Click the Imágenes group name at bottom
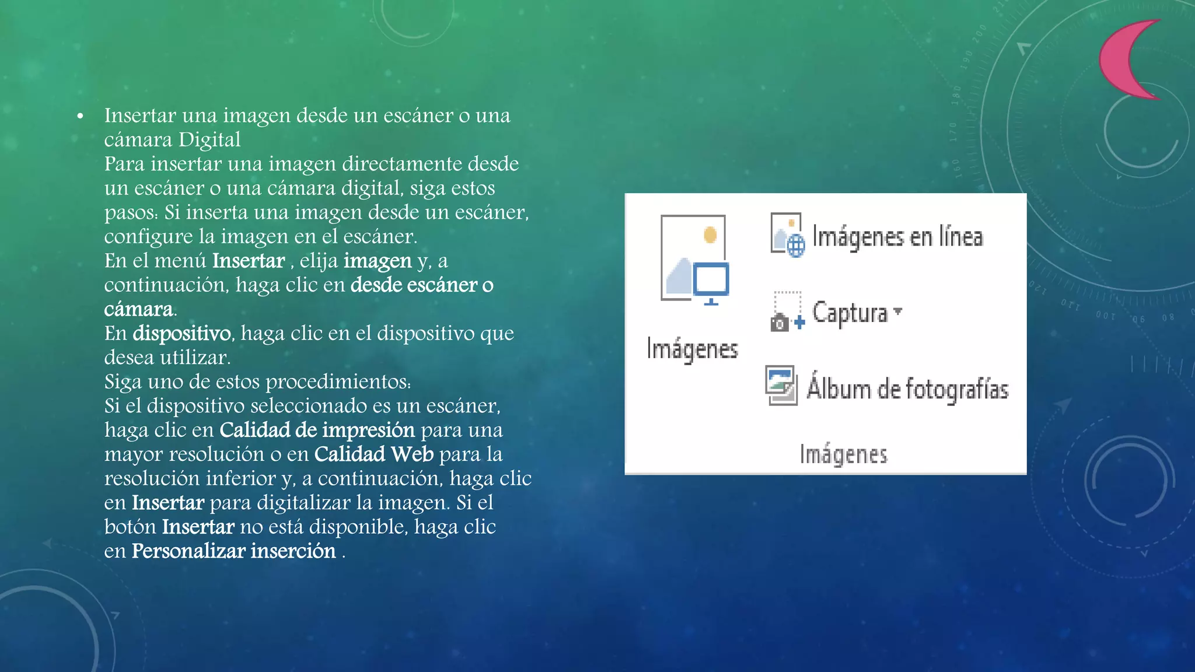 844,454
